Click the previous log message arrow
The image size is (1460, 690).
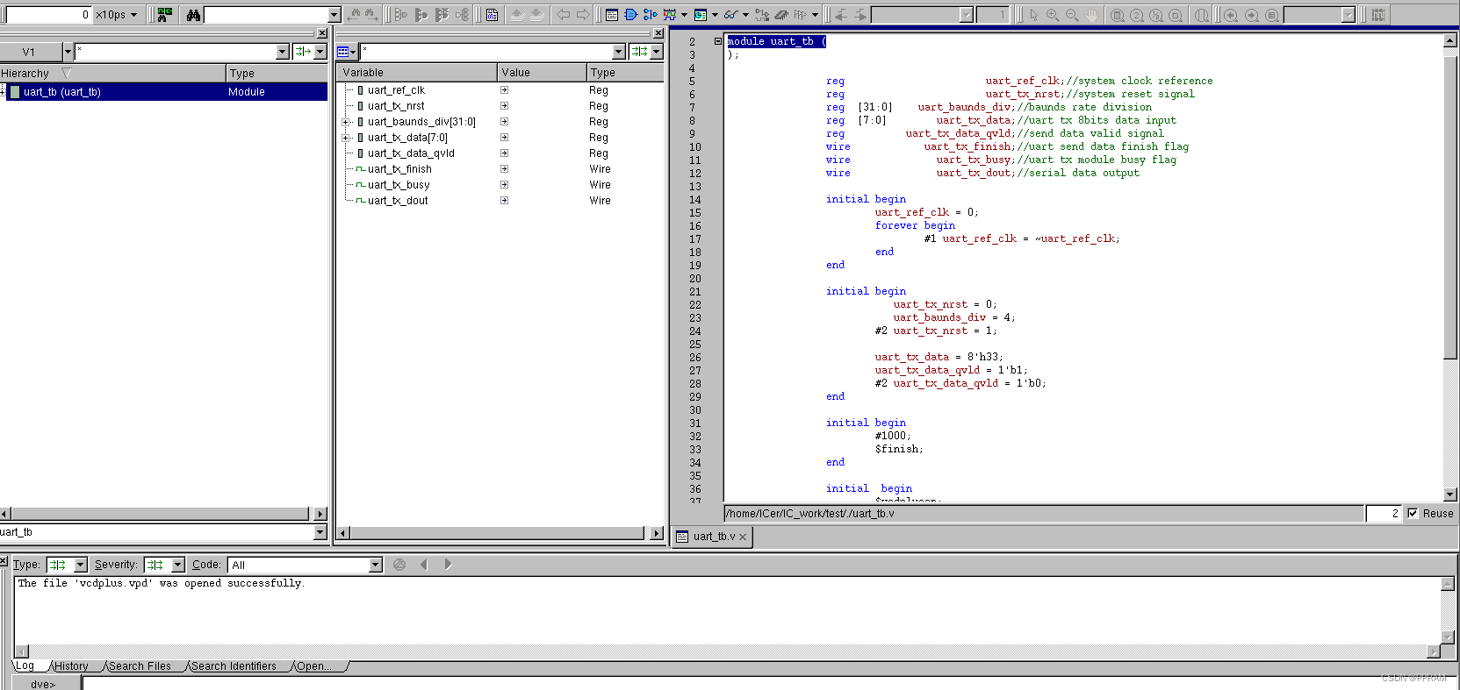click(x=424, y=565)
